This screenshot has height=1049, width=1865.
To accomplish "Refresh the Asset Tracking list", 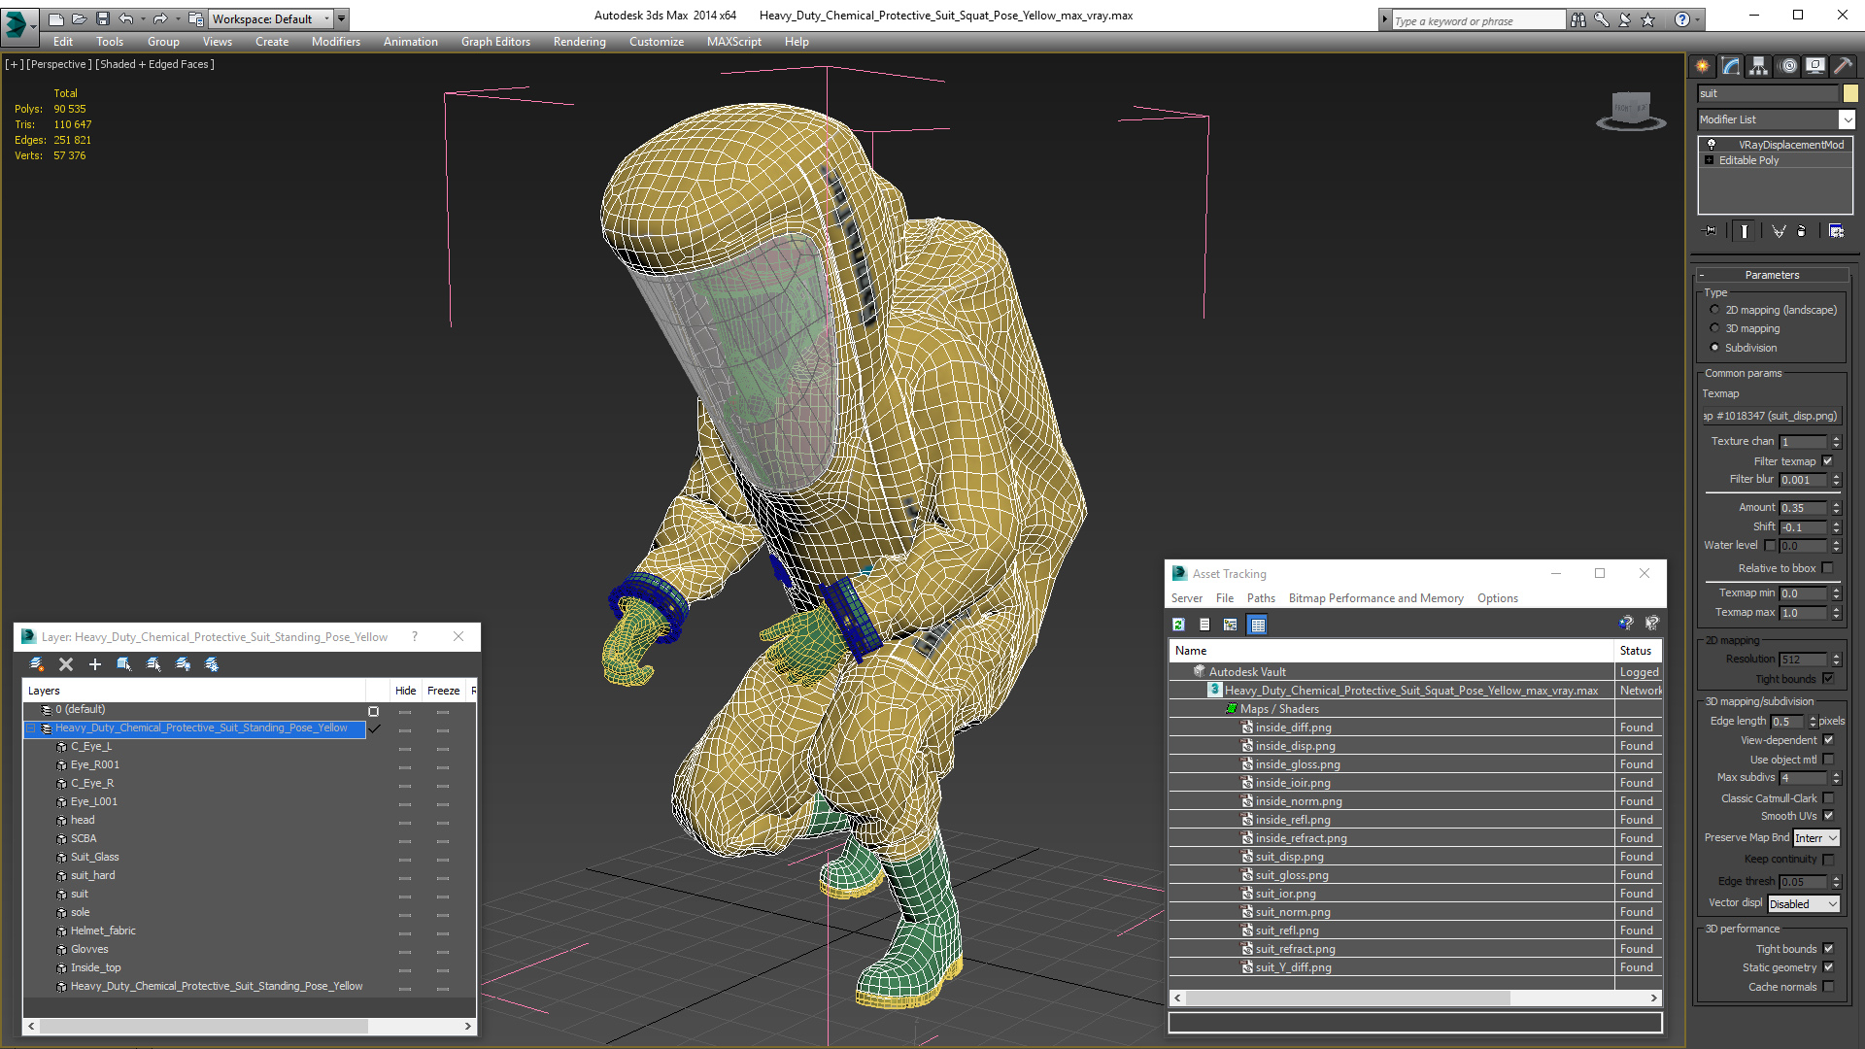I will [1178, 625].
